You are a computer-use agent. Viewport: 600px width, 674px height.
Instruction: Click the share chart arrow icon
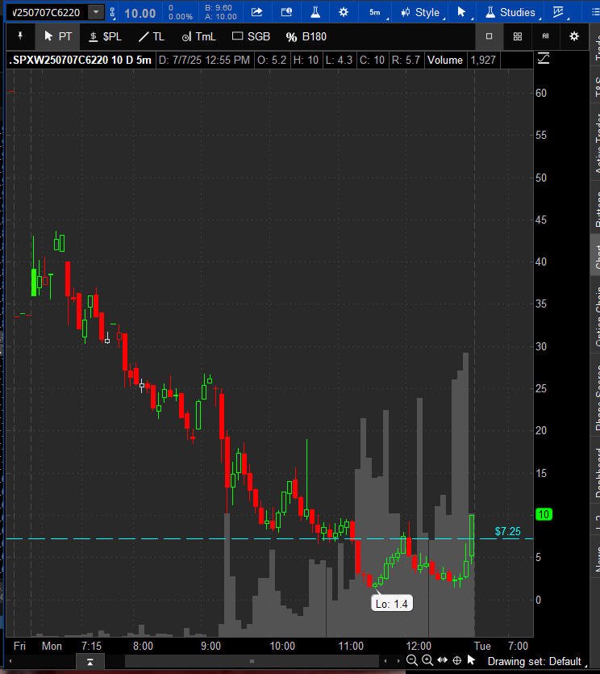(x=256, y=12)
